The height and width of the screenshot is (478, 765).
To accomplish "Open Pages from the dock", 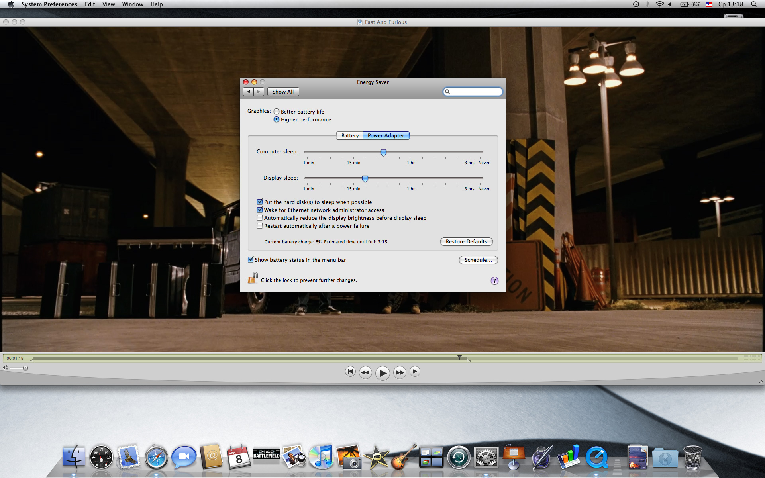I will coord(542,457).
